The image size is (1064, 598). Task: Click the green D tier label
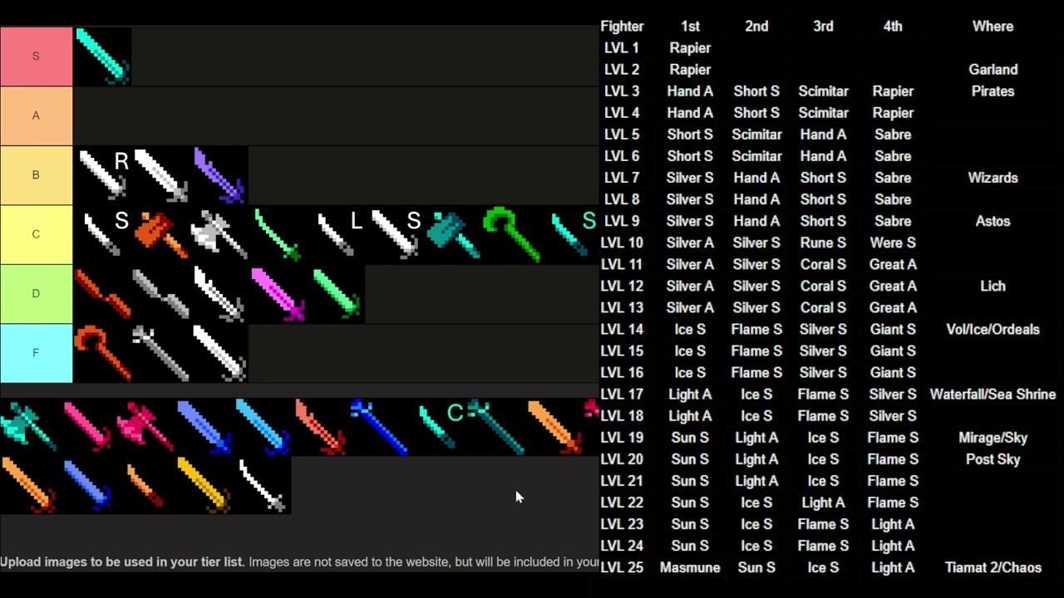pyautogui.click(x=36, y=293)
